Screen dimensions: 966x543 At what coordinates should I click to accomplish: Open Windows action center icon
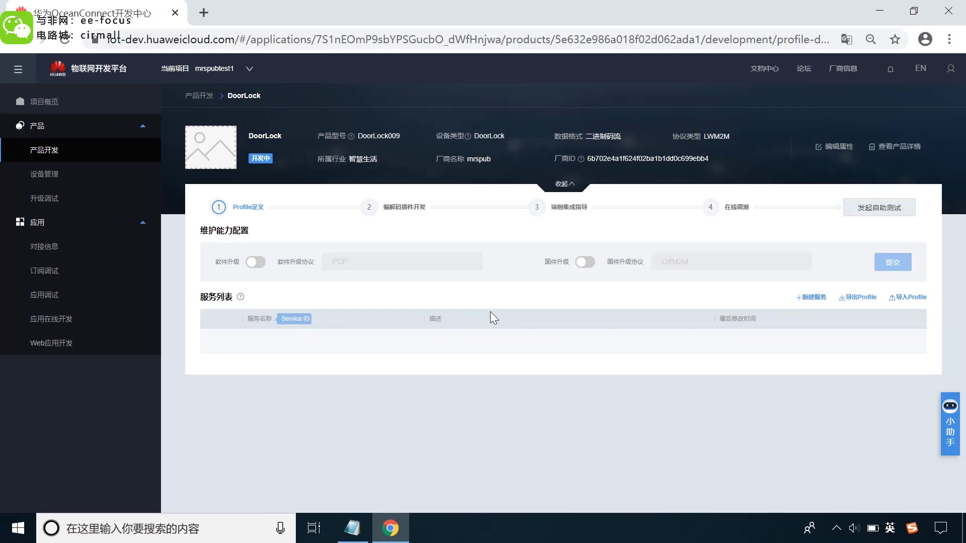click(940, 528)
